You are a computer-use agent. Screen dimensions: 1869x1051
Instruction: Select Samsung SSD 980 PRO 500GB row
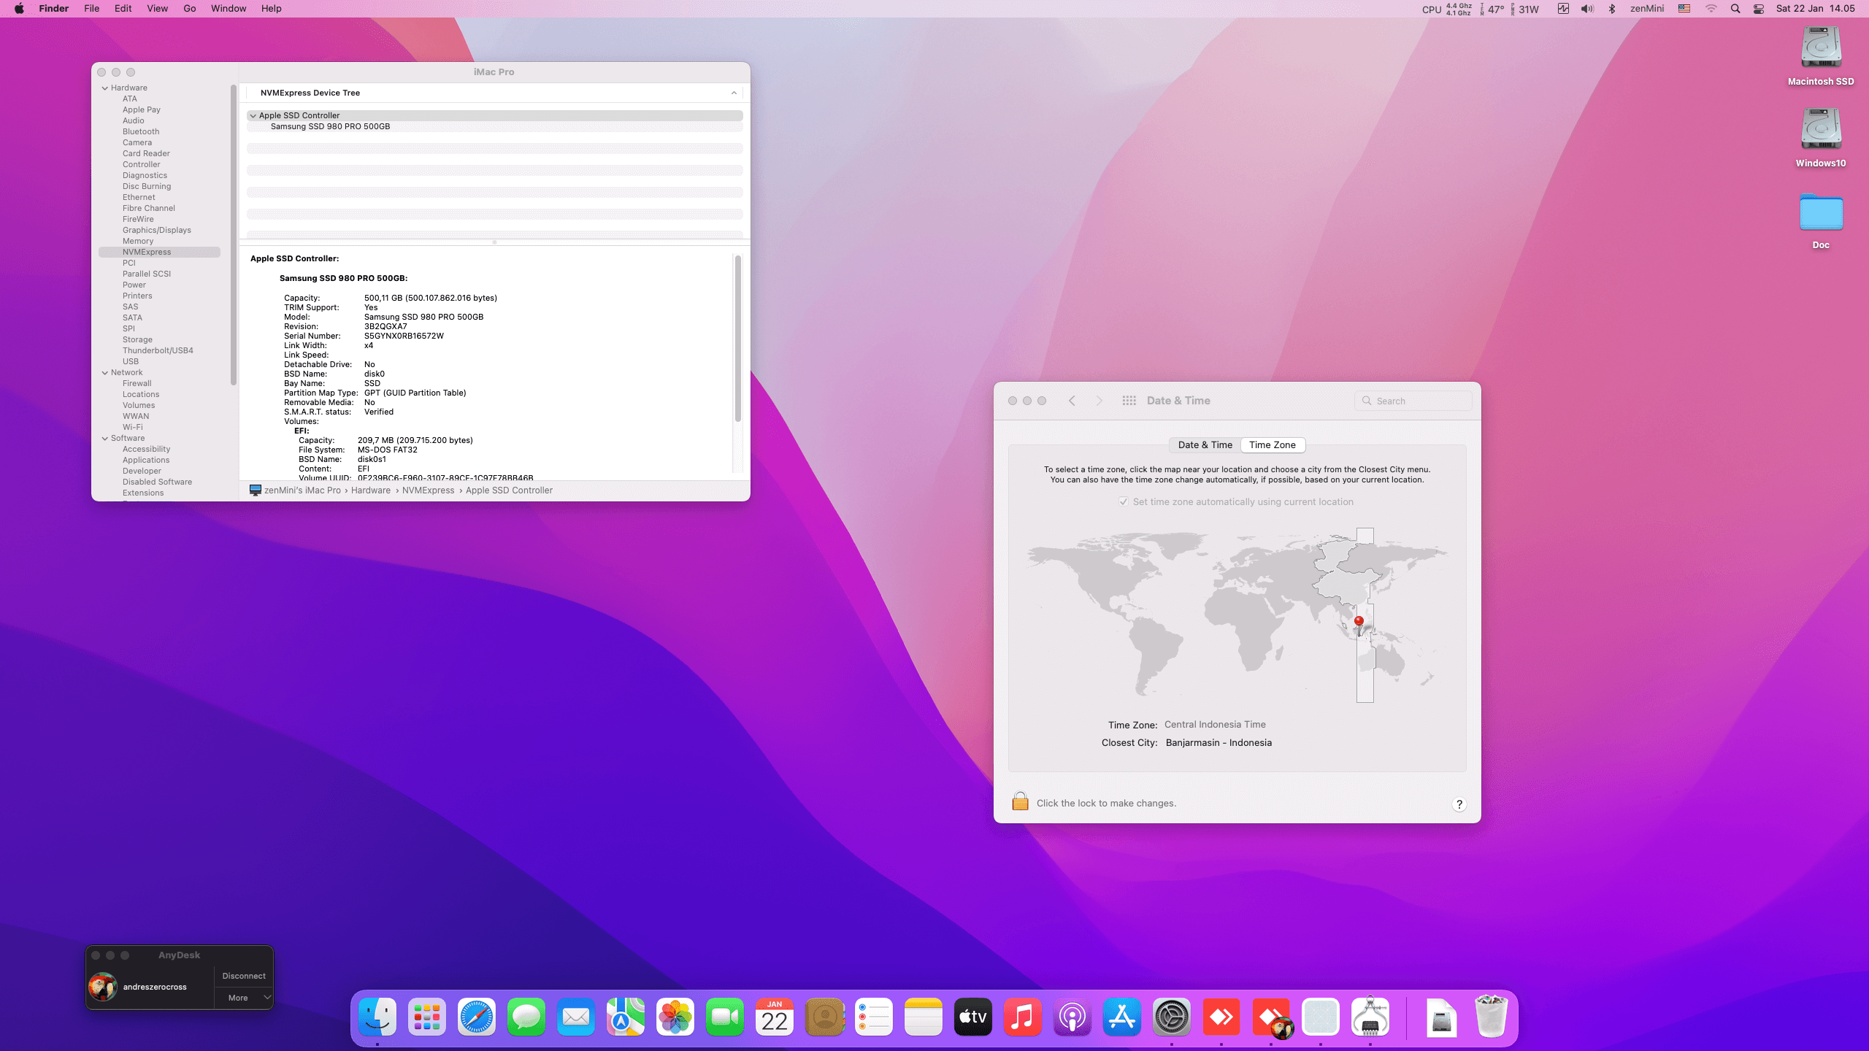(495, 126)
